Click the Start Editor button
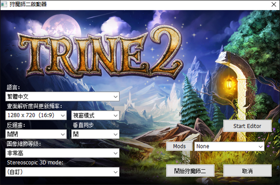 (x=247, y=126)
